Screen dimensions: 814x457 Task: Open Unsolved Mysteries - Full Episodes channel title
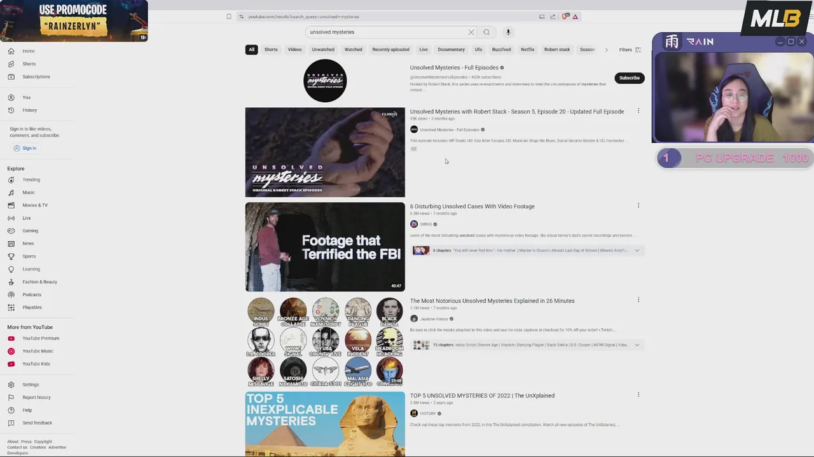[454, 67]
